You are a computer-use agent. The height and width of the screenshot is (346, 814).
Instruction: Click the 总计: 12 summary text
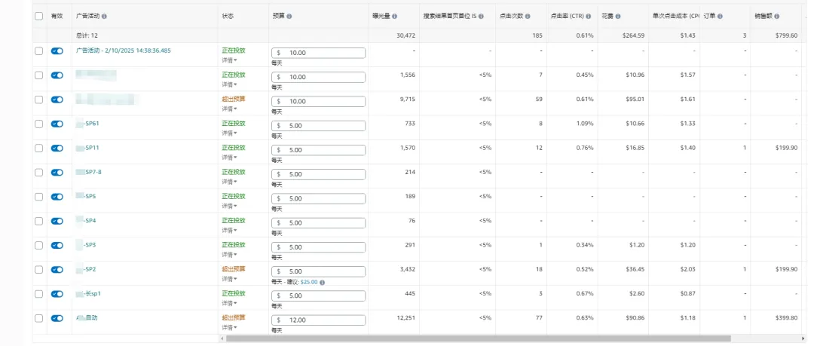(87, 36)
